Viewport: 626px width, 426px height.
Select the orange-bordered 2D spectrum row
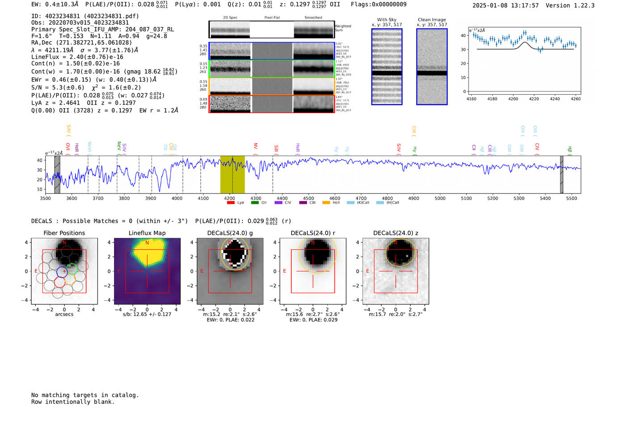[272, 86]
